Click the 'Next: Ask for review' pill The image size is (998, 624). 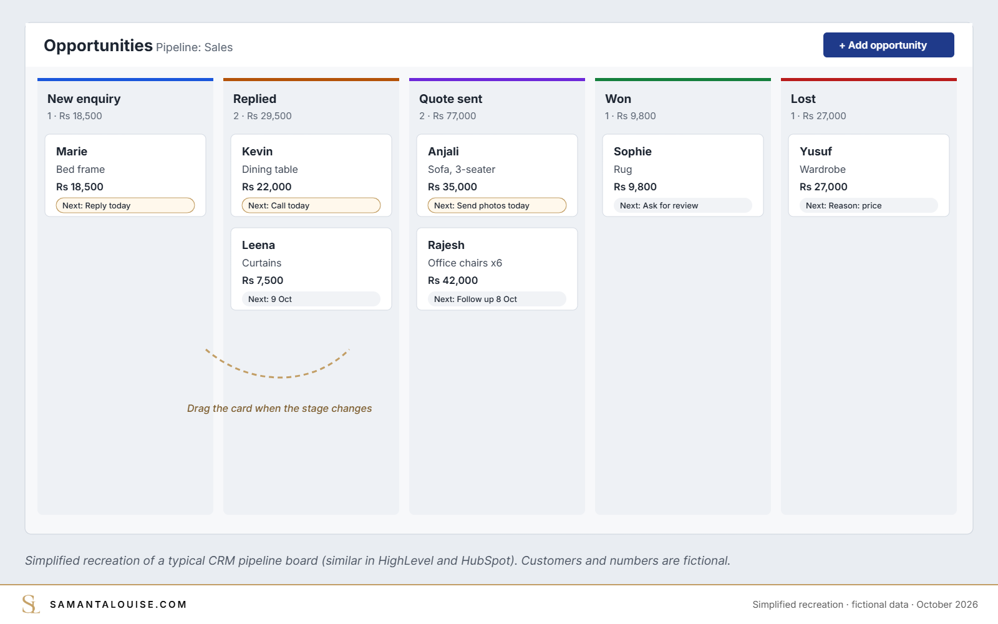[x=683, y=205]
